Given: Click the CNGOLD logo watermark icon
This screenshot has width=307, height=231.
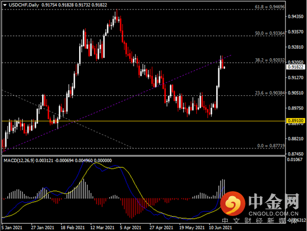Looking at the screenshot, I should tap(233, 203).
